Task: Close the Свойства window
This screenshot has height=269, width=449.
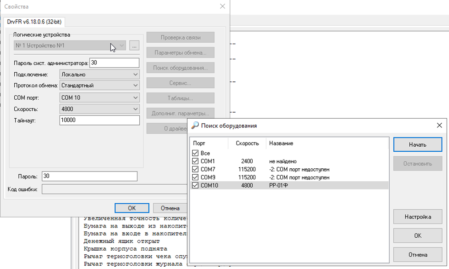Action: point(223,6)
